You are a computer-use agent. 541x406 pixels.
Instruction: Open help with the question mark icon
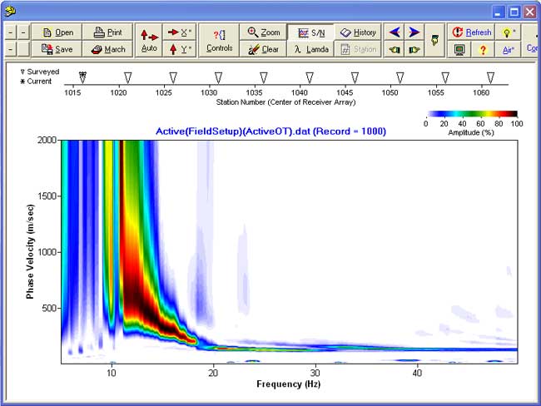[x=483, y=50]
